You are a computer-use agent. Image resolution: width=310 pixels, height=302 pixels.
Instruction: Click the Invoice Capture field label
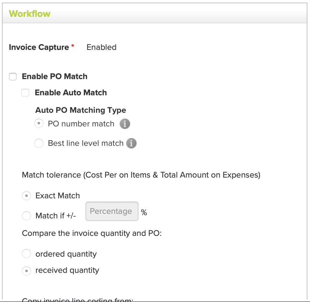[x=39, y=47]
